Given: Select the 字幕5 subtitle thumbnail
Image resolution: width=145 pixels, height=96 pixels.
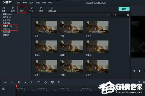Looking at the screenshot, I should click(71, 48).
